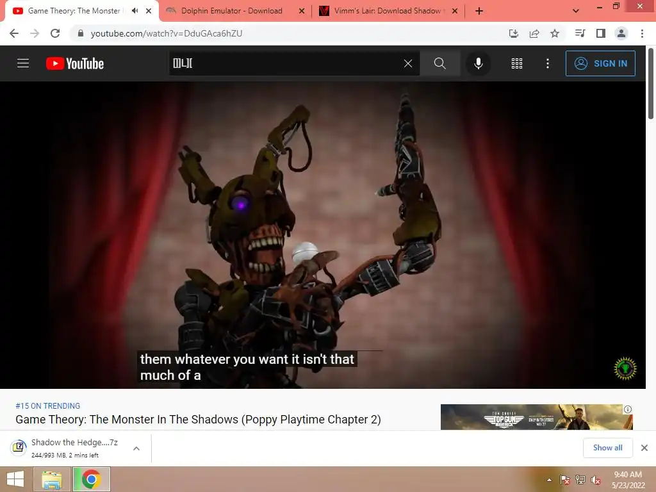Open the network tray icon
This screenshot has width=656, height=492.
(580, 480)
